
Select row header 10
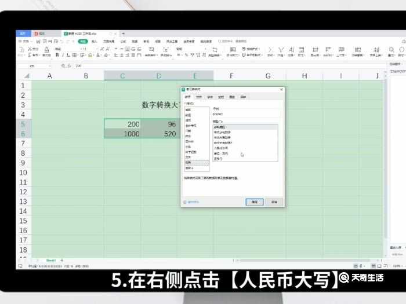click(x=23, y=173)
